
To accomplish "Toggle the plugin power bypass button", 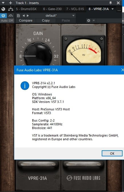I will [3, 16].
